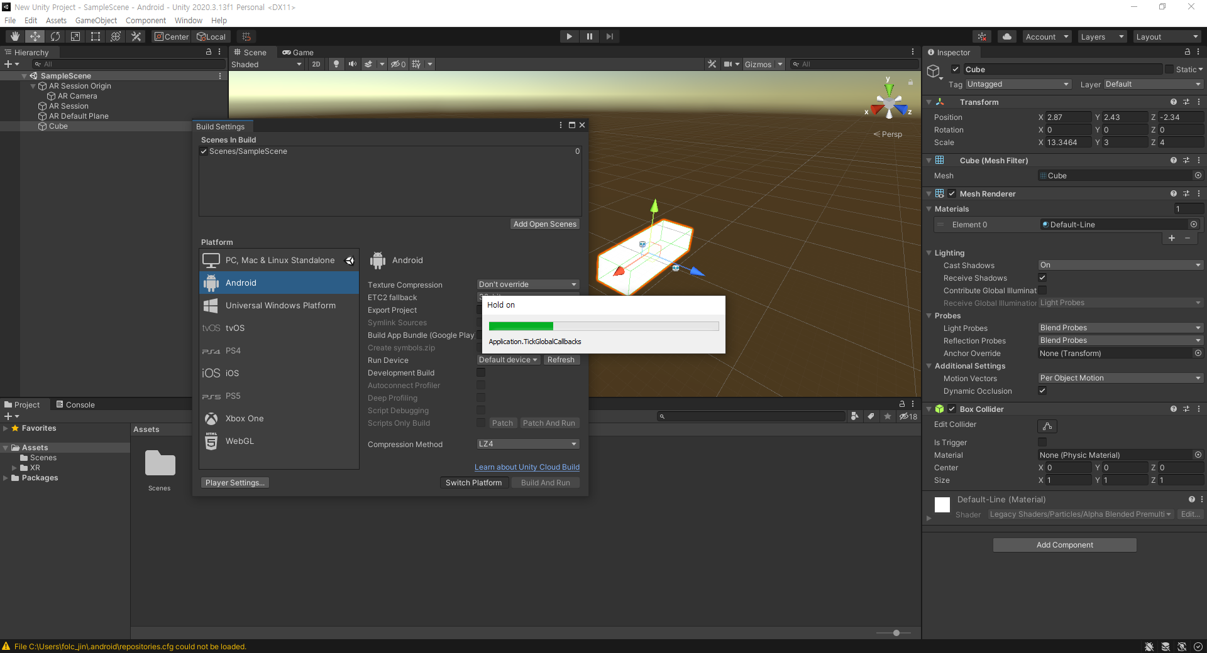The width and height of the screenshot is (1207, 653).
Task: Open the Tag dropdown showing Untagged
Action: (x=1018, y=84)
